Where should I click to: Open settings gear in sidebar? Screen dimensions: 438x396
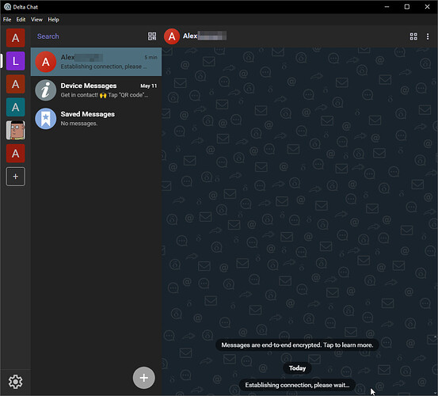(x=15, y=382)
